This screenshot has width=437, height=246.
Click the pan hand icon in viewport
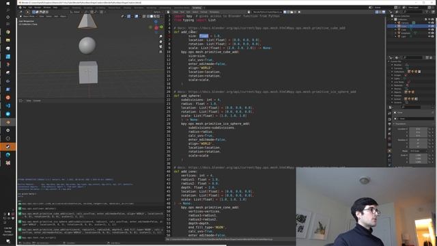point(161,42)
